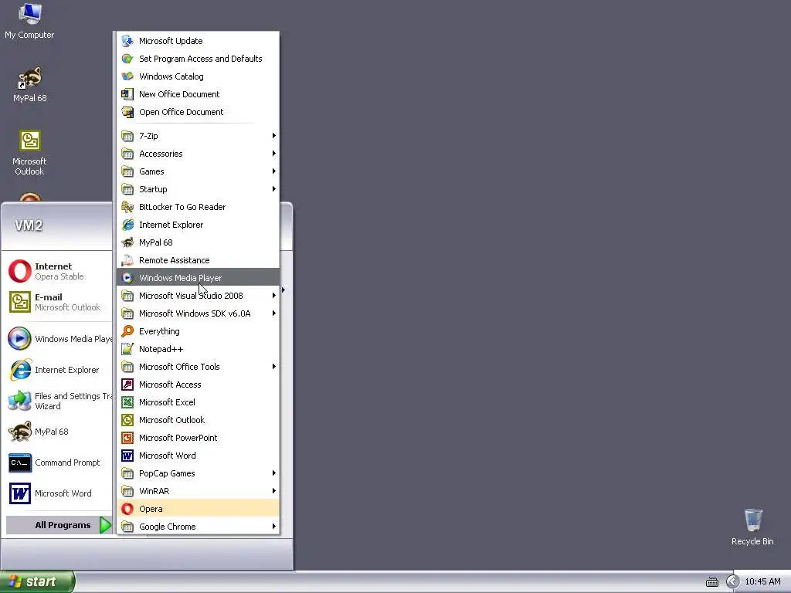Click the Open Office Document icon
This screenshot has height=593, width=791.
(127, 112)
